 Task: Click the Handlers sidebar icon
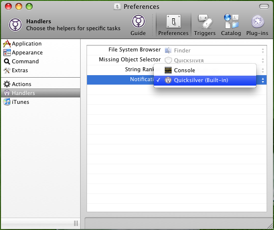point(7,93)
